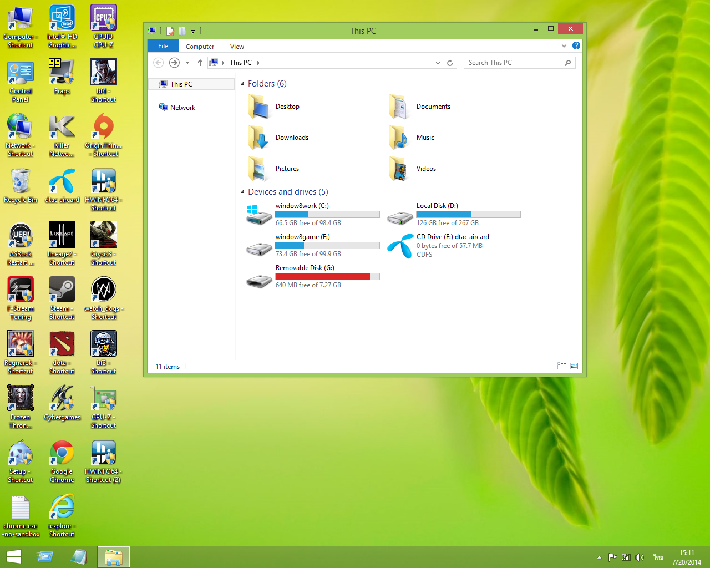The height and width of the screenshot is (568, 710).
Task: Select the Control Panel desktop icon
Action: click(x=21, y=81)
